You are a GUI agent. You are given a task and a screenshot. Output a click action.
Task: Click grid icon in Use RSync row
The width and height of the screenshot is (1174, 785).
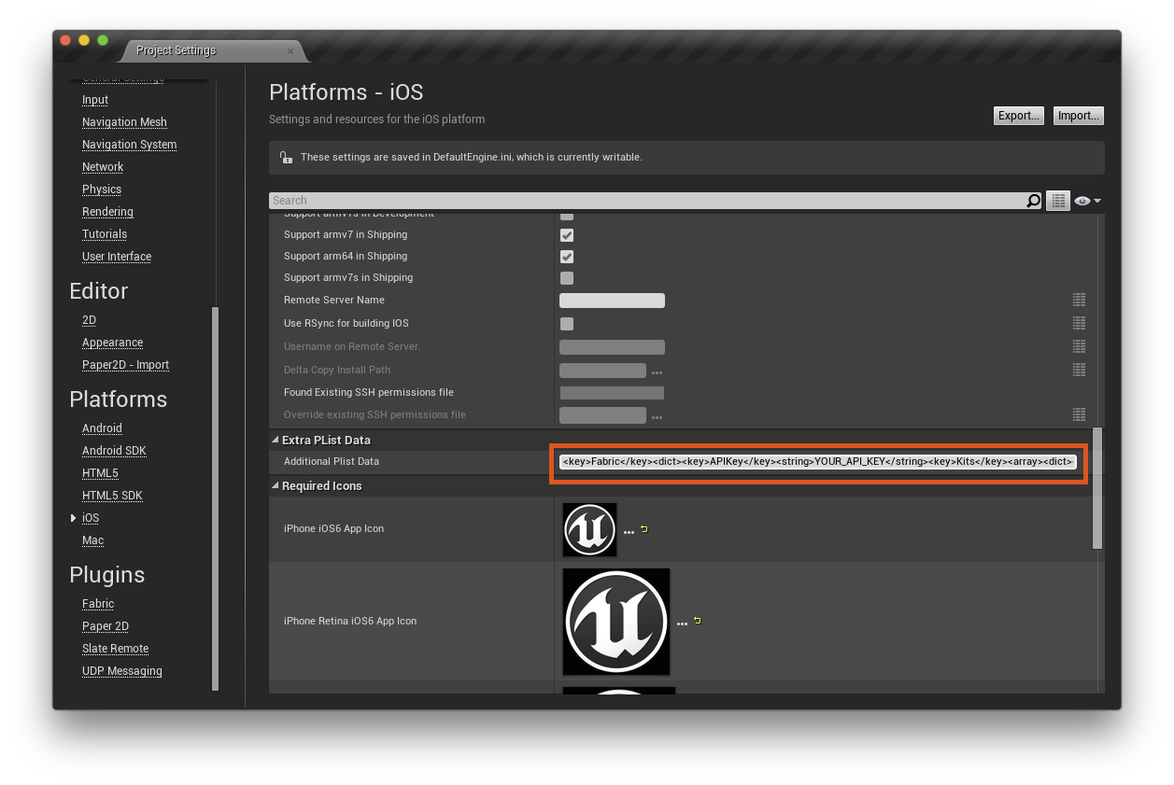1079,323
